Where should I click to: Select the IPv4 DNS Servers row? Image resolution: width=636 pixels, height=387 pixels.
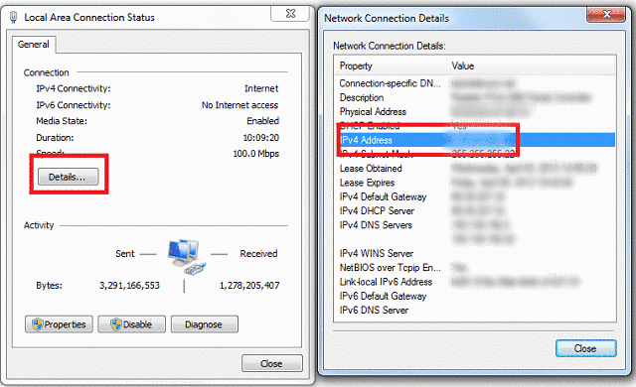[x=475, y=225]
